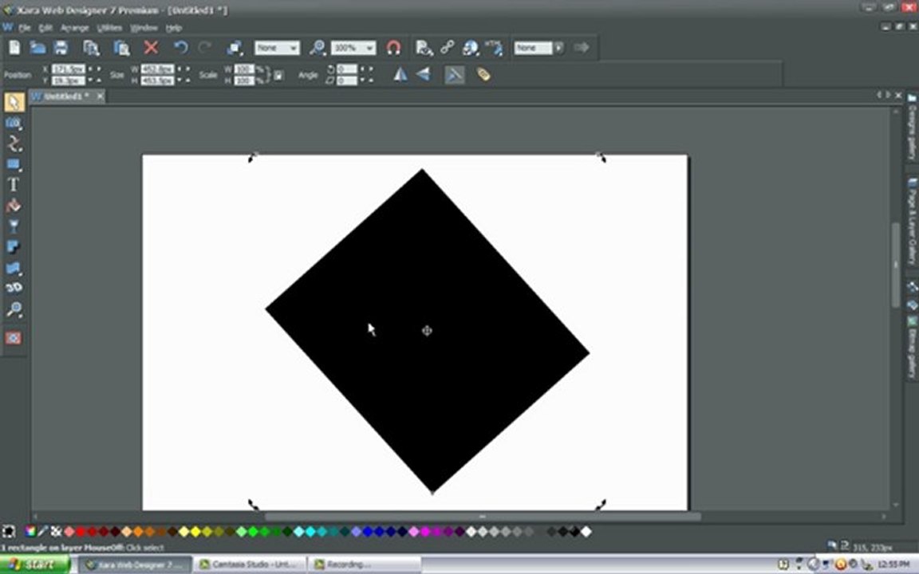Open the Window menu
Screen dimensions: 919x574
144,28
